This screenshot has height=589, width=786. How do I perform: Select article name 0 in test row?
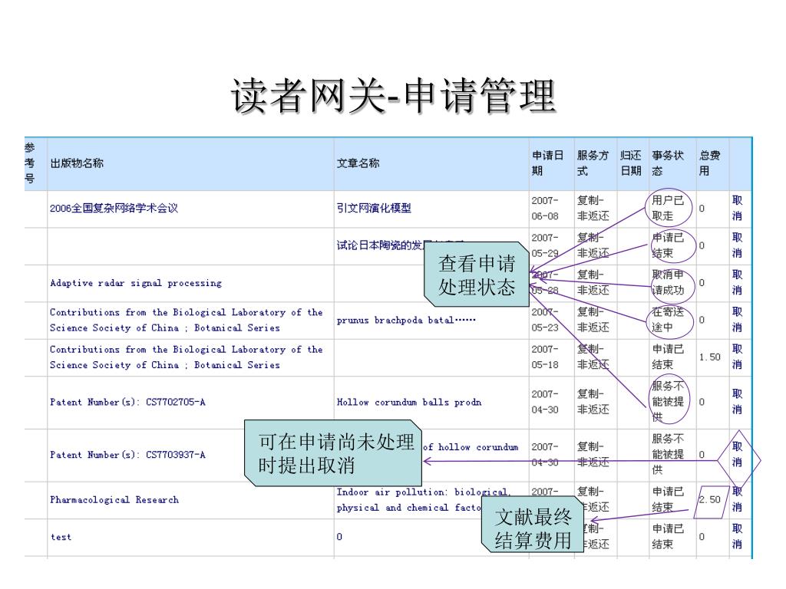tap(339, 537)
